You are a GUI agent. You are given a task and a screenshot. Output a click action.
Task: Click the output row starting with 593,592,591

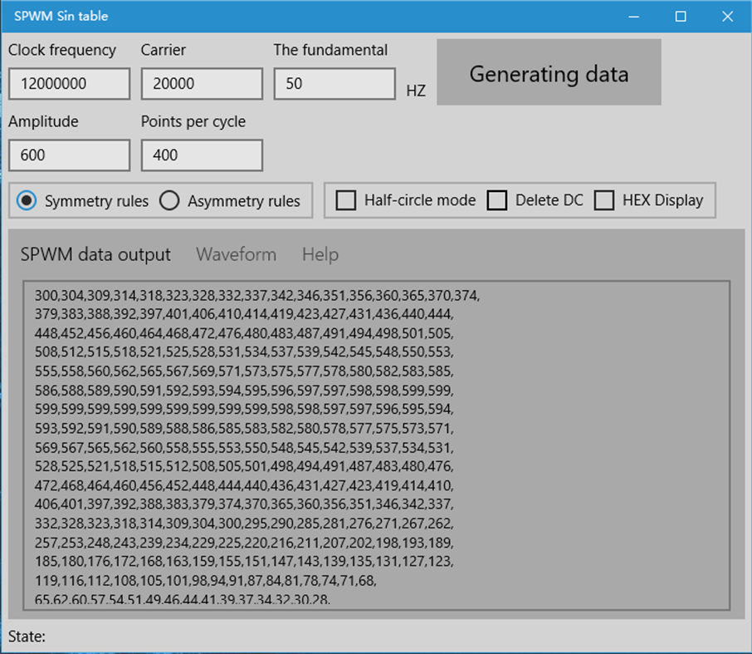click(x=244, y=428)
